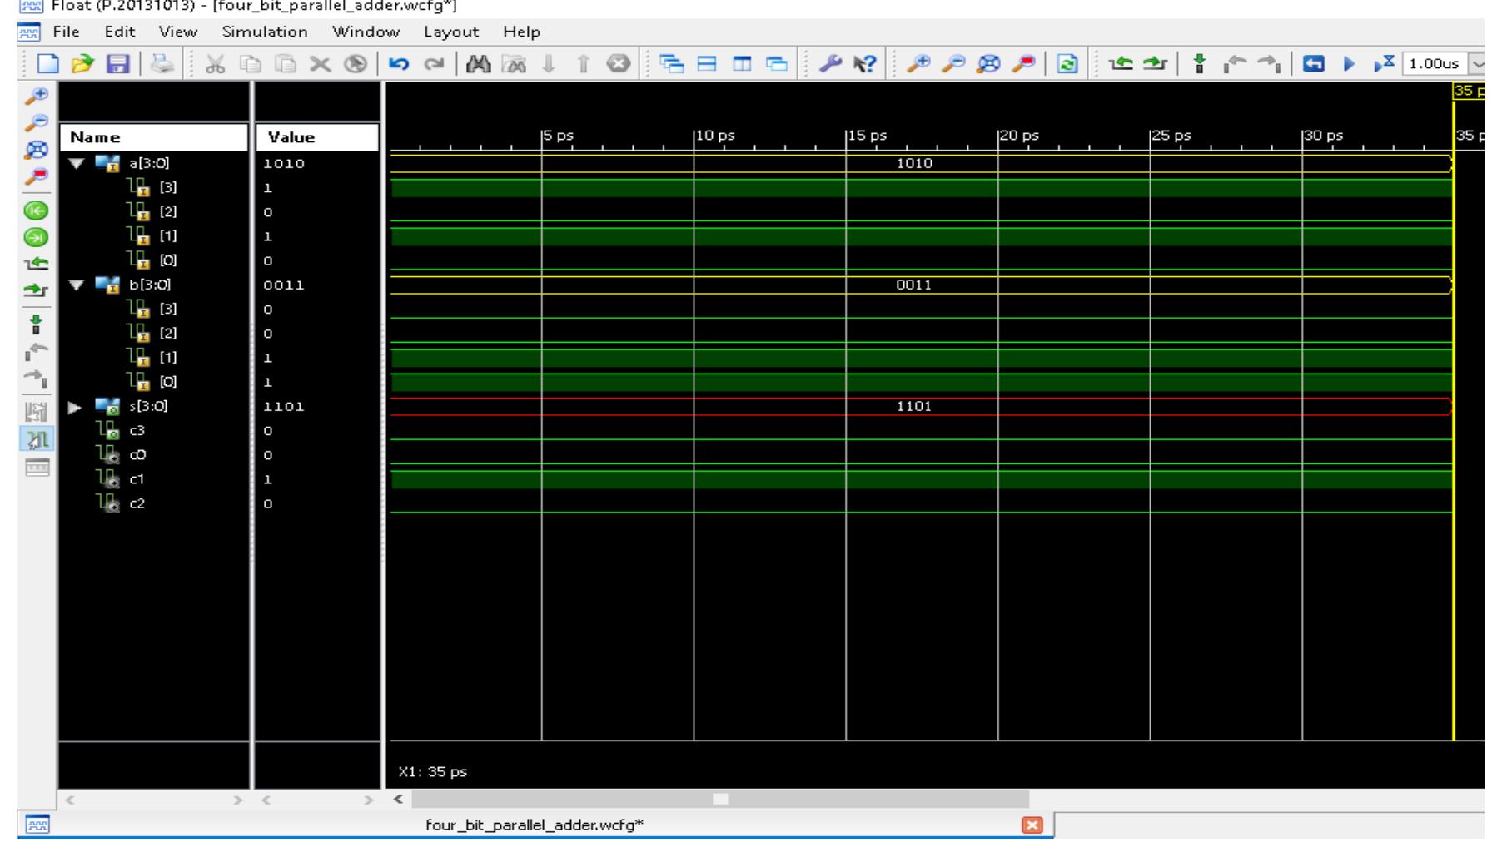Click the floating ruler icon in left sidebar
Viewport: 1492px width, 852px height.
point(38,468)
